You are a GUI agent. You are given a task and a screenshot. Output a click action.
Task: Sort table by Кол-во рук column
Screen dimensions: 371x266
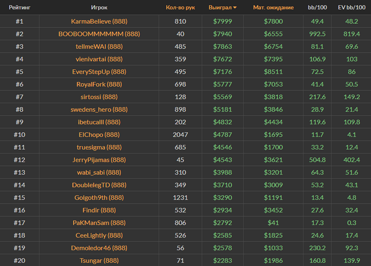tap(180, 7)
